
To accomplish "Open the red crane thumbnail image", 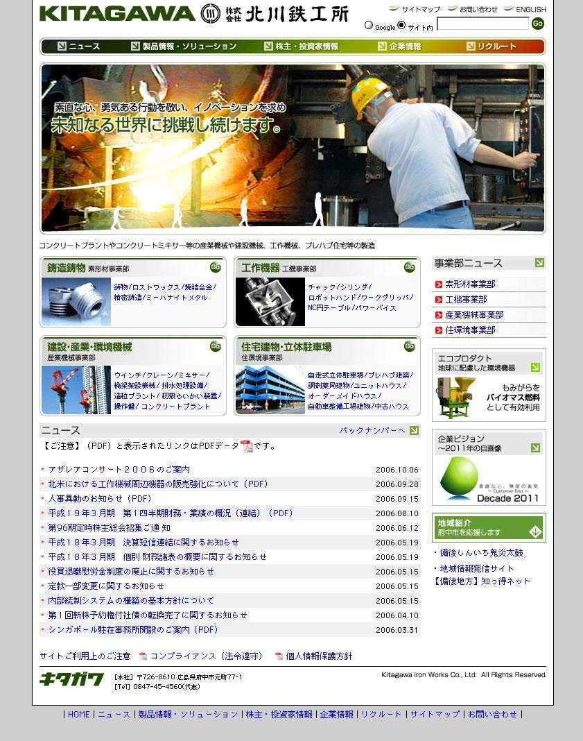I will tap(76, 390).
